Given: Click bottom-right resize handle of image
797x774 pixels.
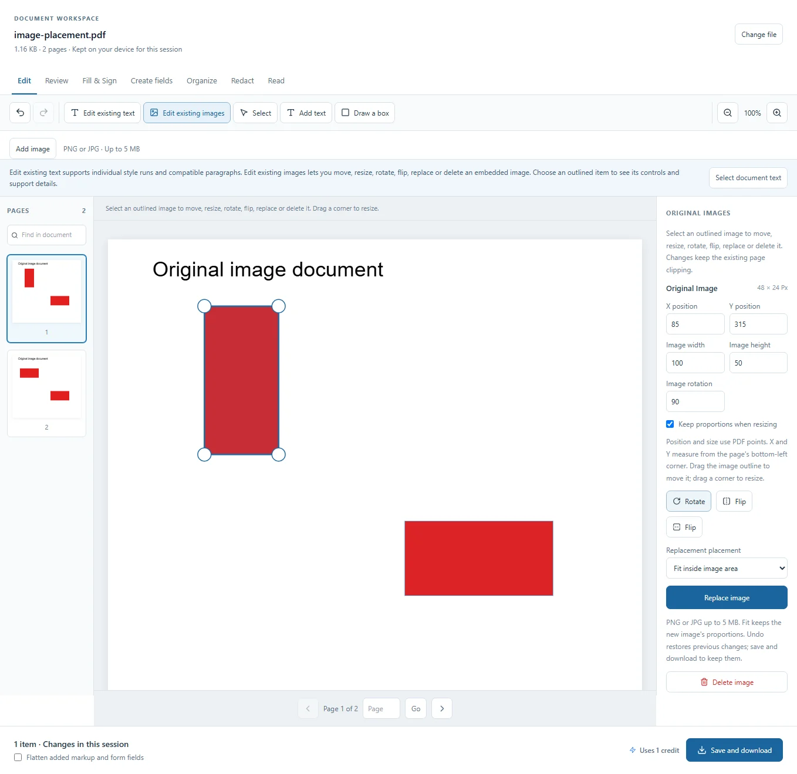Looking at the screenshot, I should click(x=279, y=454).
